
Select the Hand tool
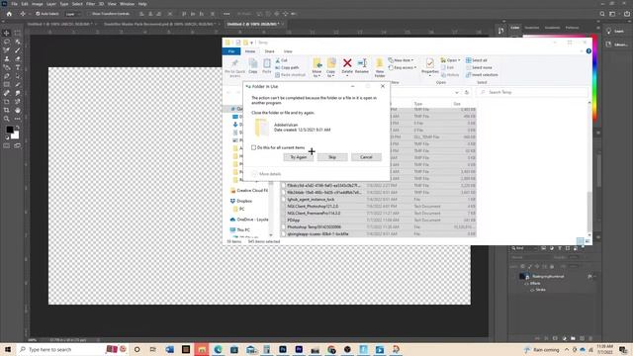pyautogui.click(x=18, y=110)
